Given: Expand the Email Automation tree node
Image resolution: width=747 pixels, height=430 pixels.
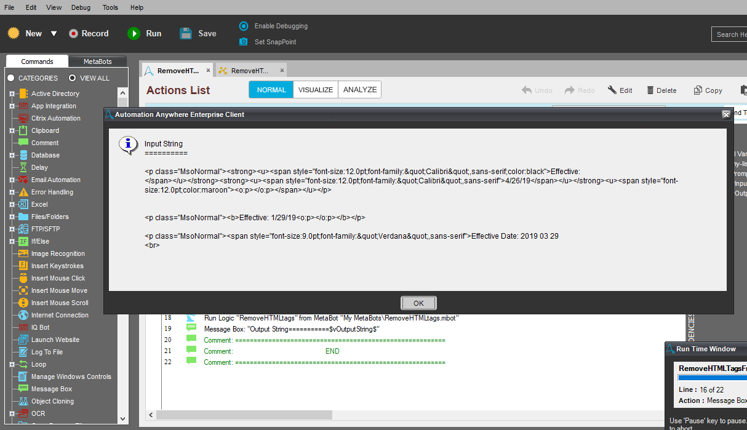Looking at the screenshot, I should click(x=12, y=180).
